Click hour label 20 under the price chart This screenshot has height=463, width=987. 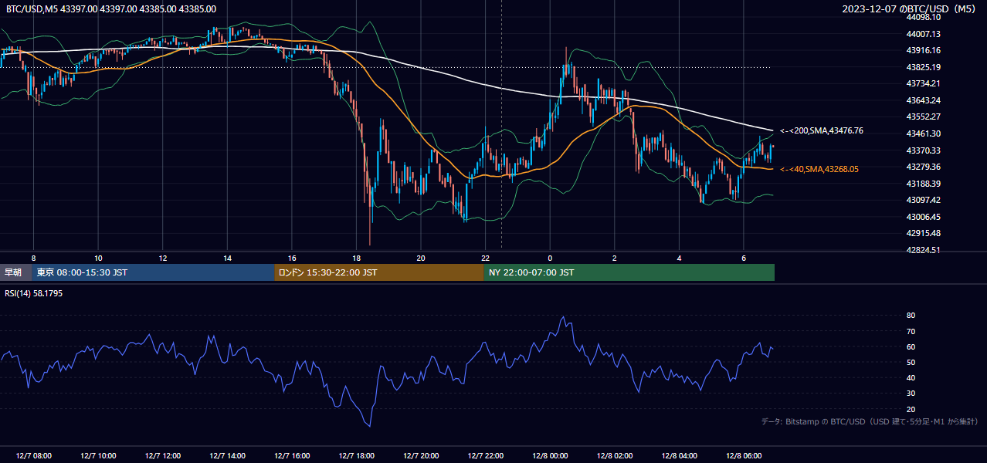click(421, 258)
